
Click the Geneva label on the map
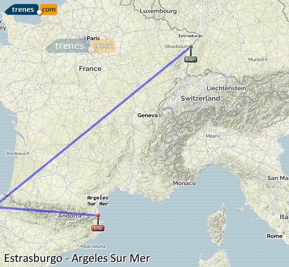click(148, 115)
